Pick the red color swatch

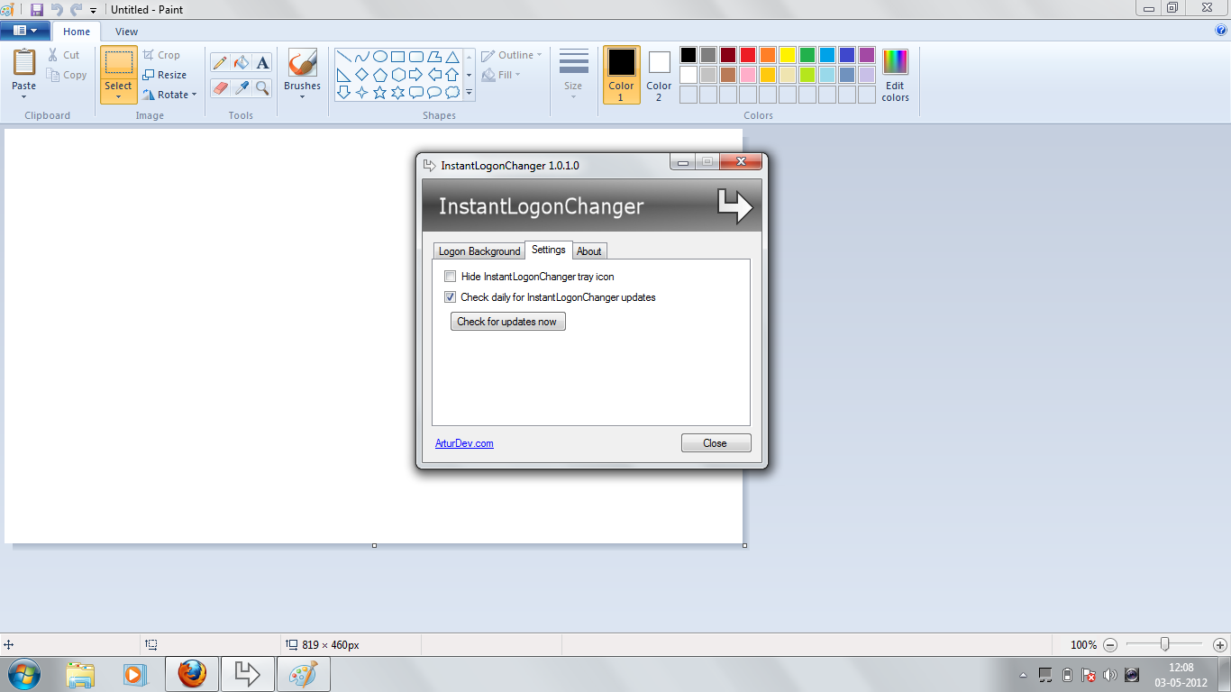pyautogui.click(x=748, y=55)
